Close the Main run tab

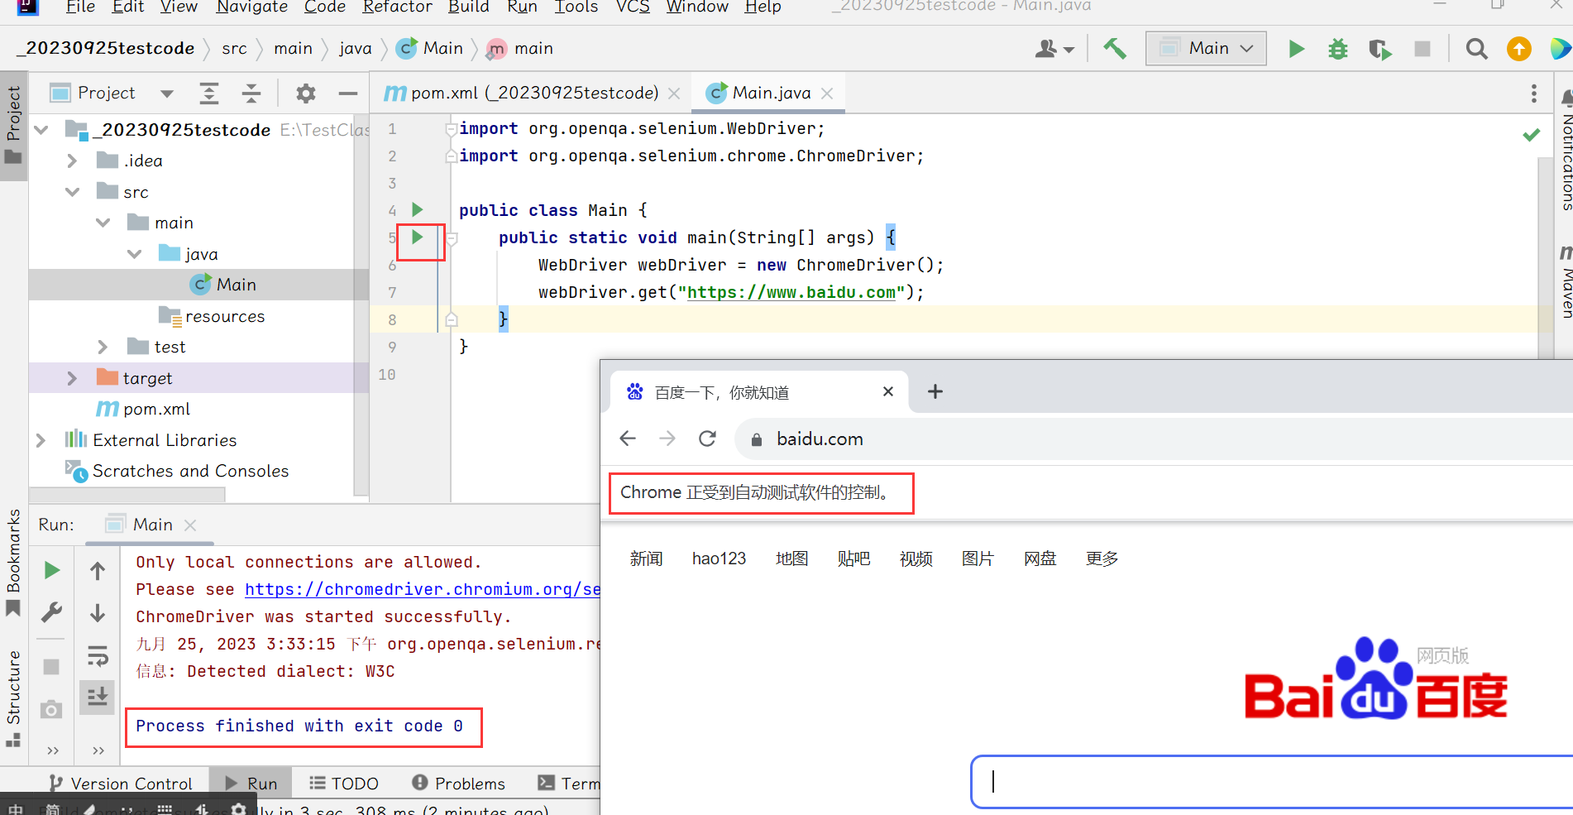click(190, 525)
